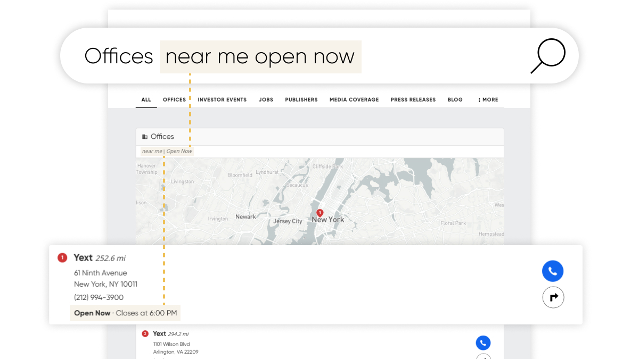Click 'Open Now · Closes at 6:00 PM' status
Screen dimensions: 639x359
point(125,313)
